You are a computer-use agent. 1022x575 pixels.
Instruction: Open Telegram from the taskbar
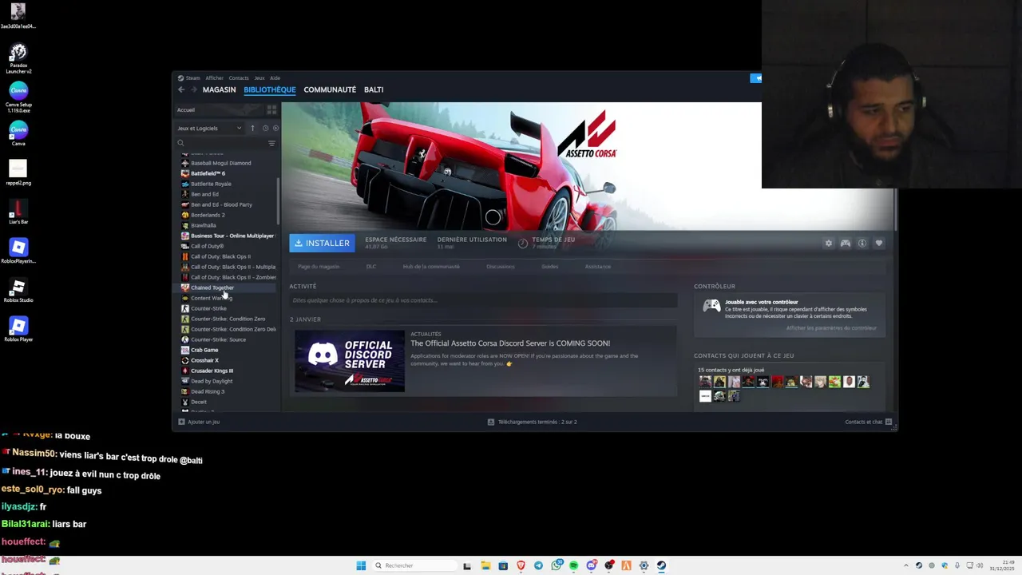tap(538, 565)
